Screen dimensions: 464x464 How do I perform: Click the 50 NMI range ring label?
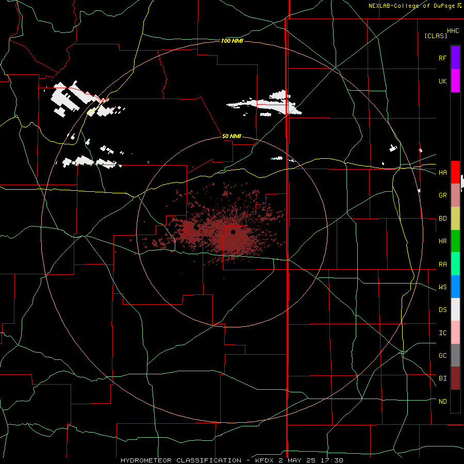click(231, 136)
